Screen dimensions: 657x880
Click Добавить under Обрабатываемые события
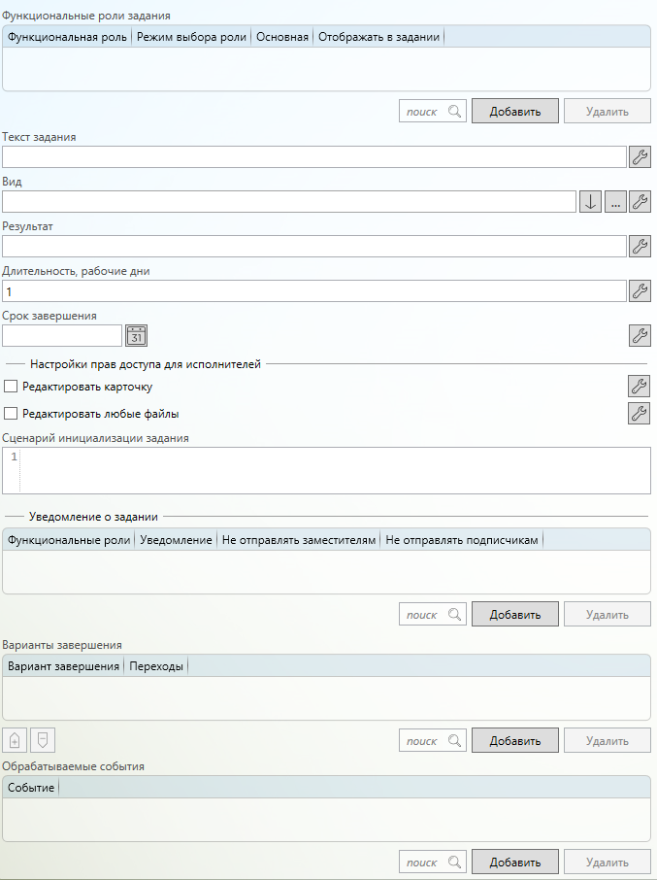[x=514, y=862]
